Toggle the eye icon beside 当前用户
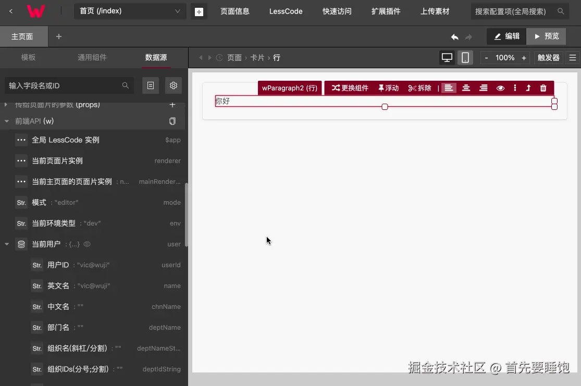The height and width of the screenshot is (386, 581). click(87, 244)
